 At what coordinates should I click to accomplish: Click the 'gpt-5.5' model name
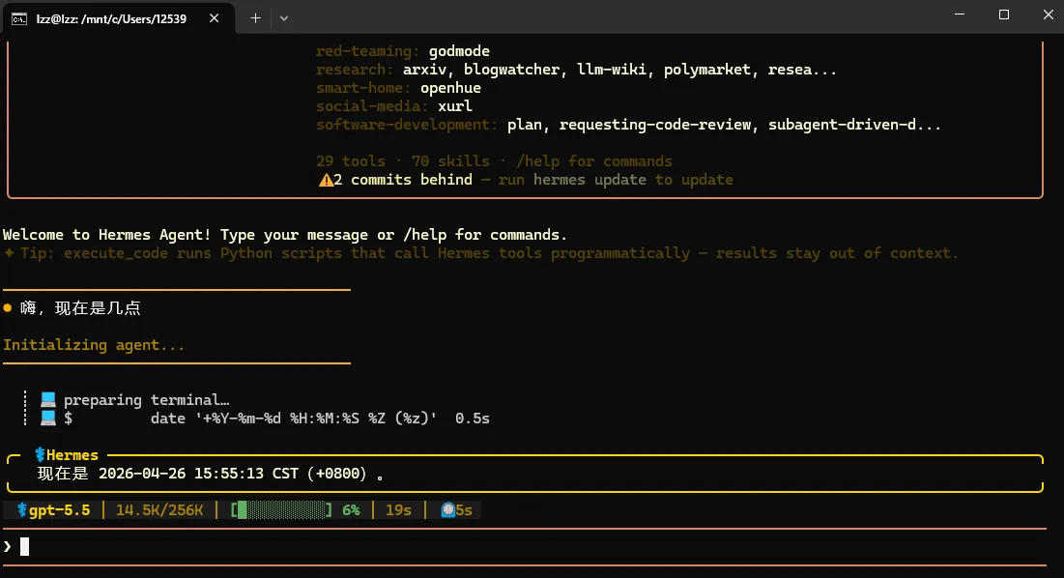59,510
